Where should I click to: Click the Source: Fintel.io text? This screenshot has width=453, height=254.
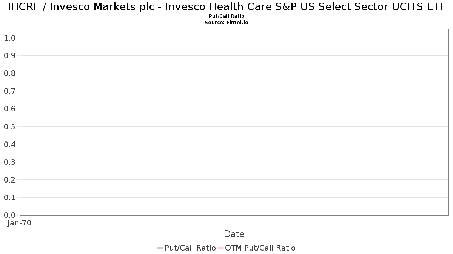pos(226,23)
